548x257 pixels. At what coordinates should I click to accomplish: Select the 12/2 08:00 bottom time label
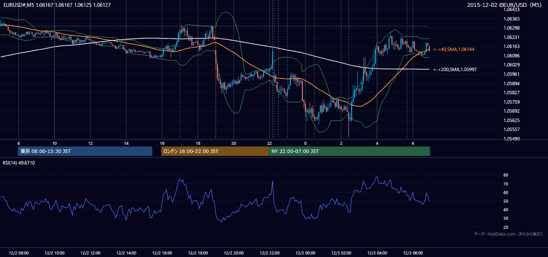pyautogui.click(x=18, y=253)
